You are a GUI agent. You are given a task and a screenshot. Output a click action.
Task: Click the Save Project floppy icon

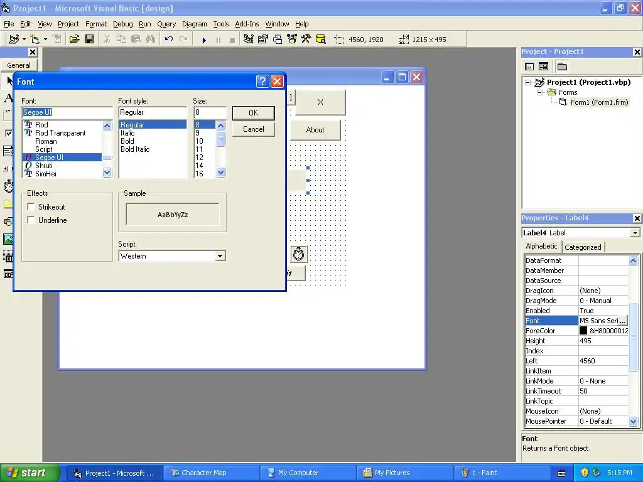click(89, 39)
